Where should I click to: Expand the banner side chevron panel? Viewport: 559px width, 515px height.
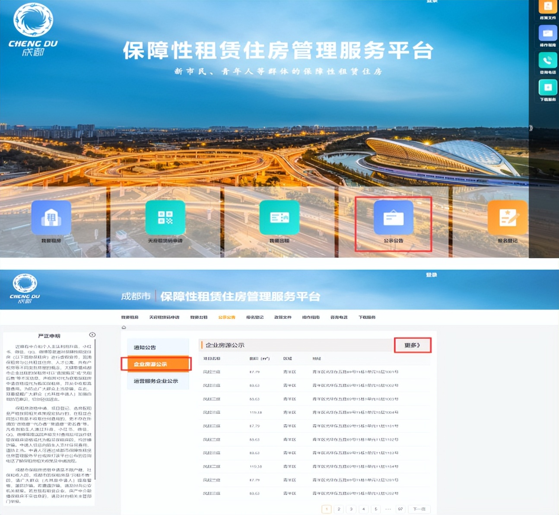(532, 129)
